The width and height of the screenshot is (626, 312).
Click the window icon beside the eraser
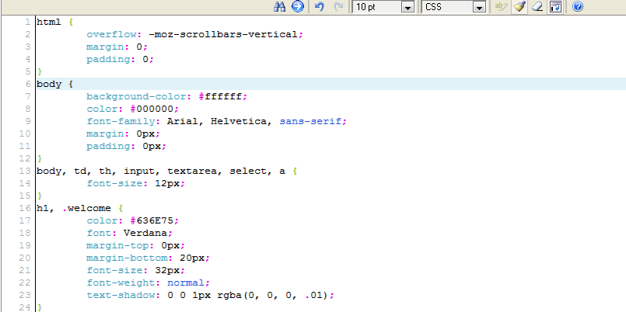click(x=555, y=7)
